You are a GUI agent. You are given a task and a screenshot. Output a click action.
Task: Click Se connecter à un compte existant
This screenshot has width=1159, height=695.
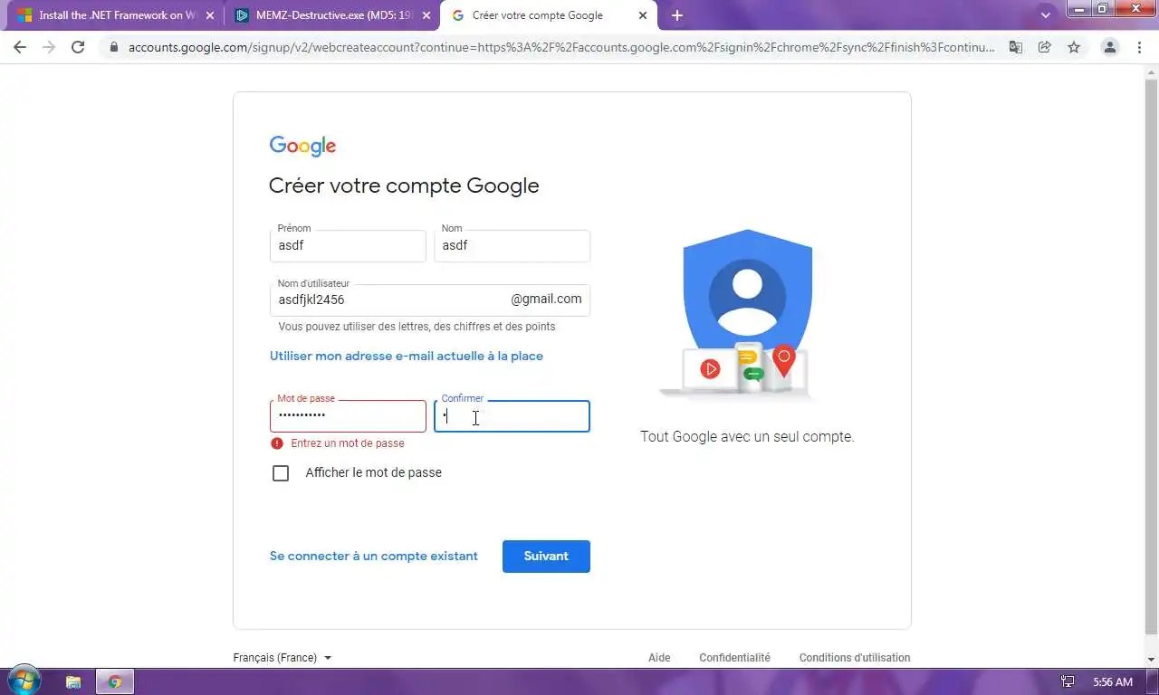pos(374,557)
